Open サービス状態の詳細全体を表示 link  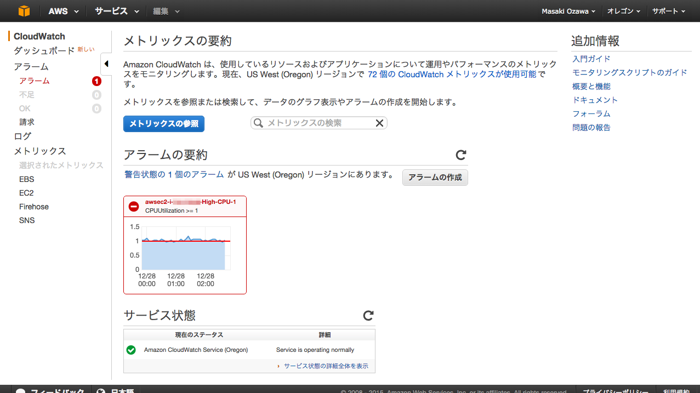pos(326,366)
